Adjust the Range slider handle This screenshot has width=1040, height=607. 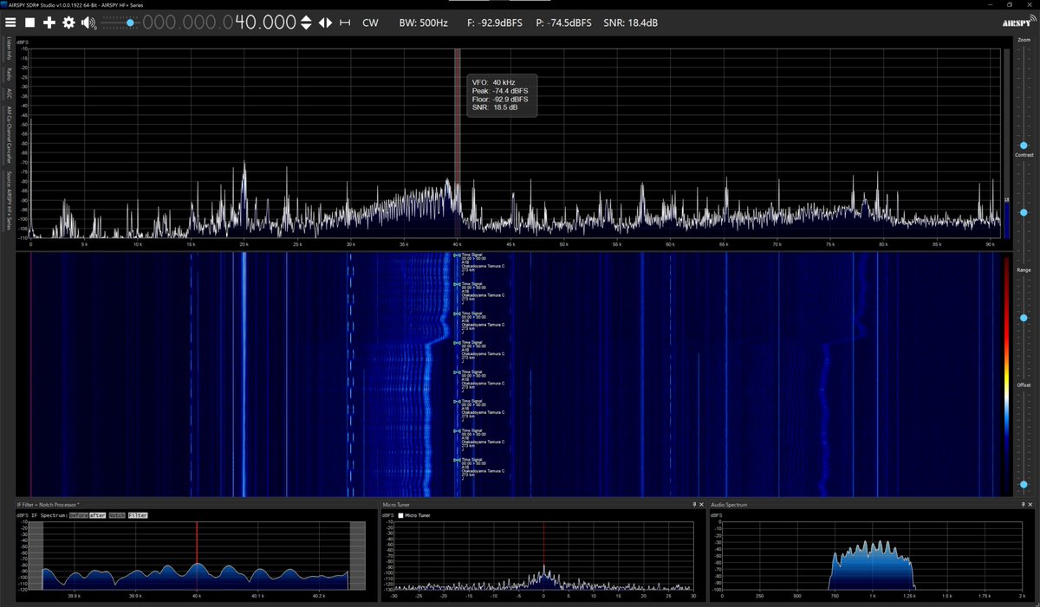pos(1024,319)
